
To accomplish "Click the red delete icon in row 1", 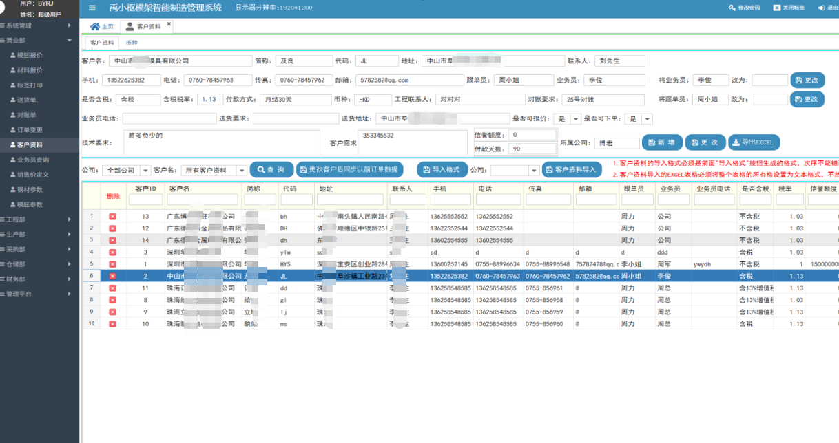I will (112, 217).
